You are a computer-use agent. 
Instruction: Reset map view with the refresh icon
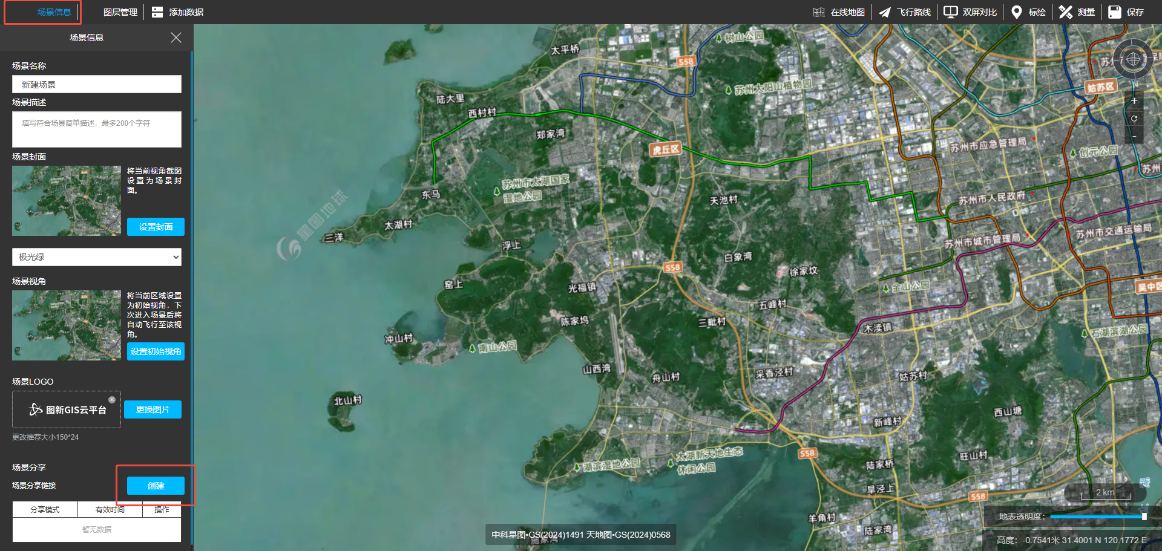[x=1134, y=119]
